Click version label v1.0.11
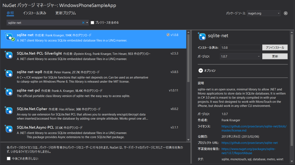Screen dimensions: 295x165 click(173, 90)
